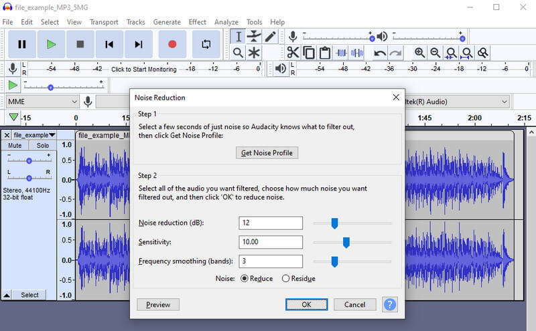Select the Reduce noise radio option
536x331 pixels.
(245, 278)
